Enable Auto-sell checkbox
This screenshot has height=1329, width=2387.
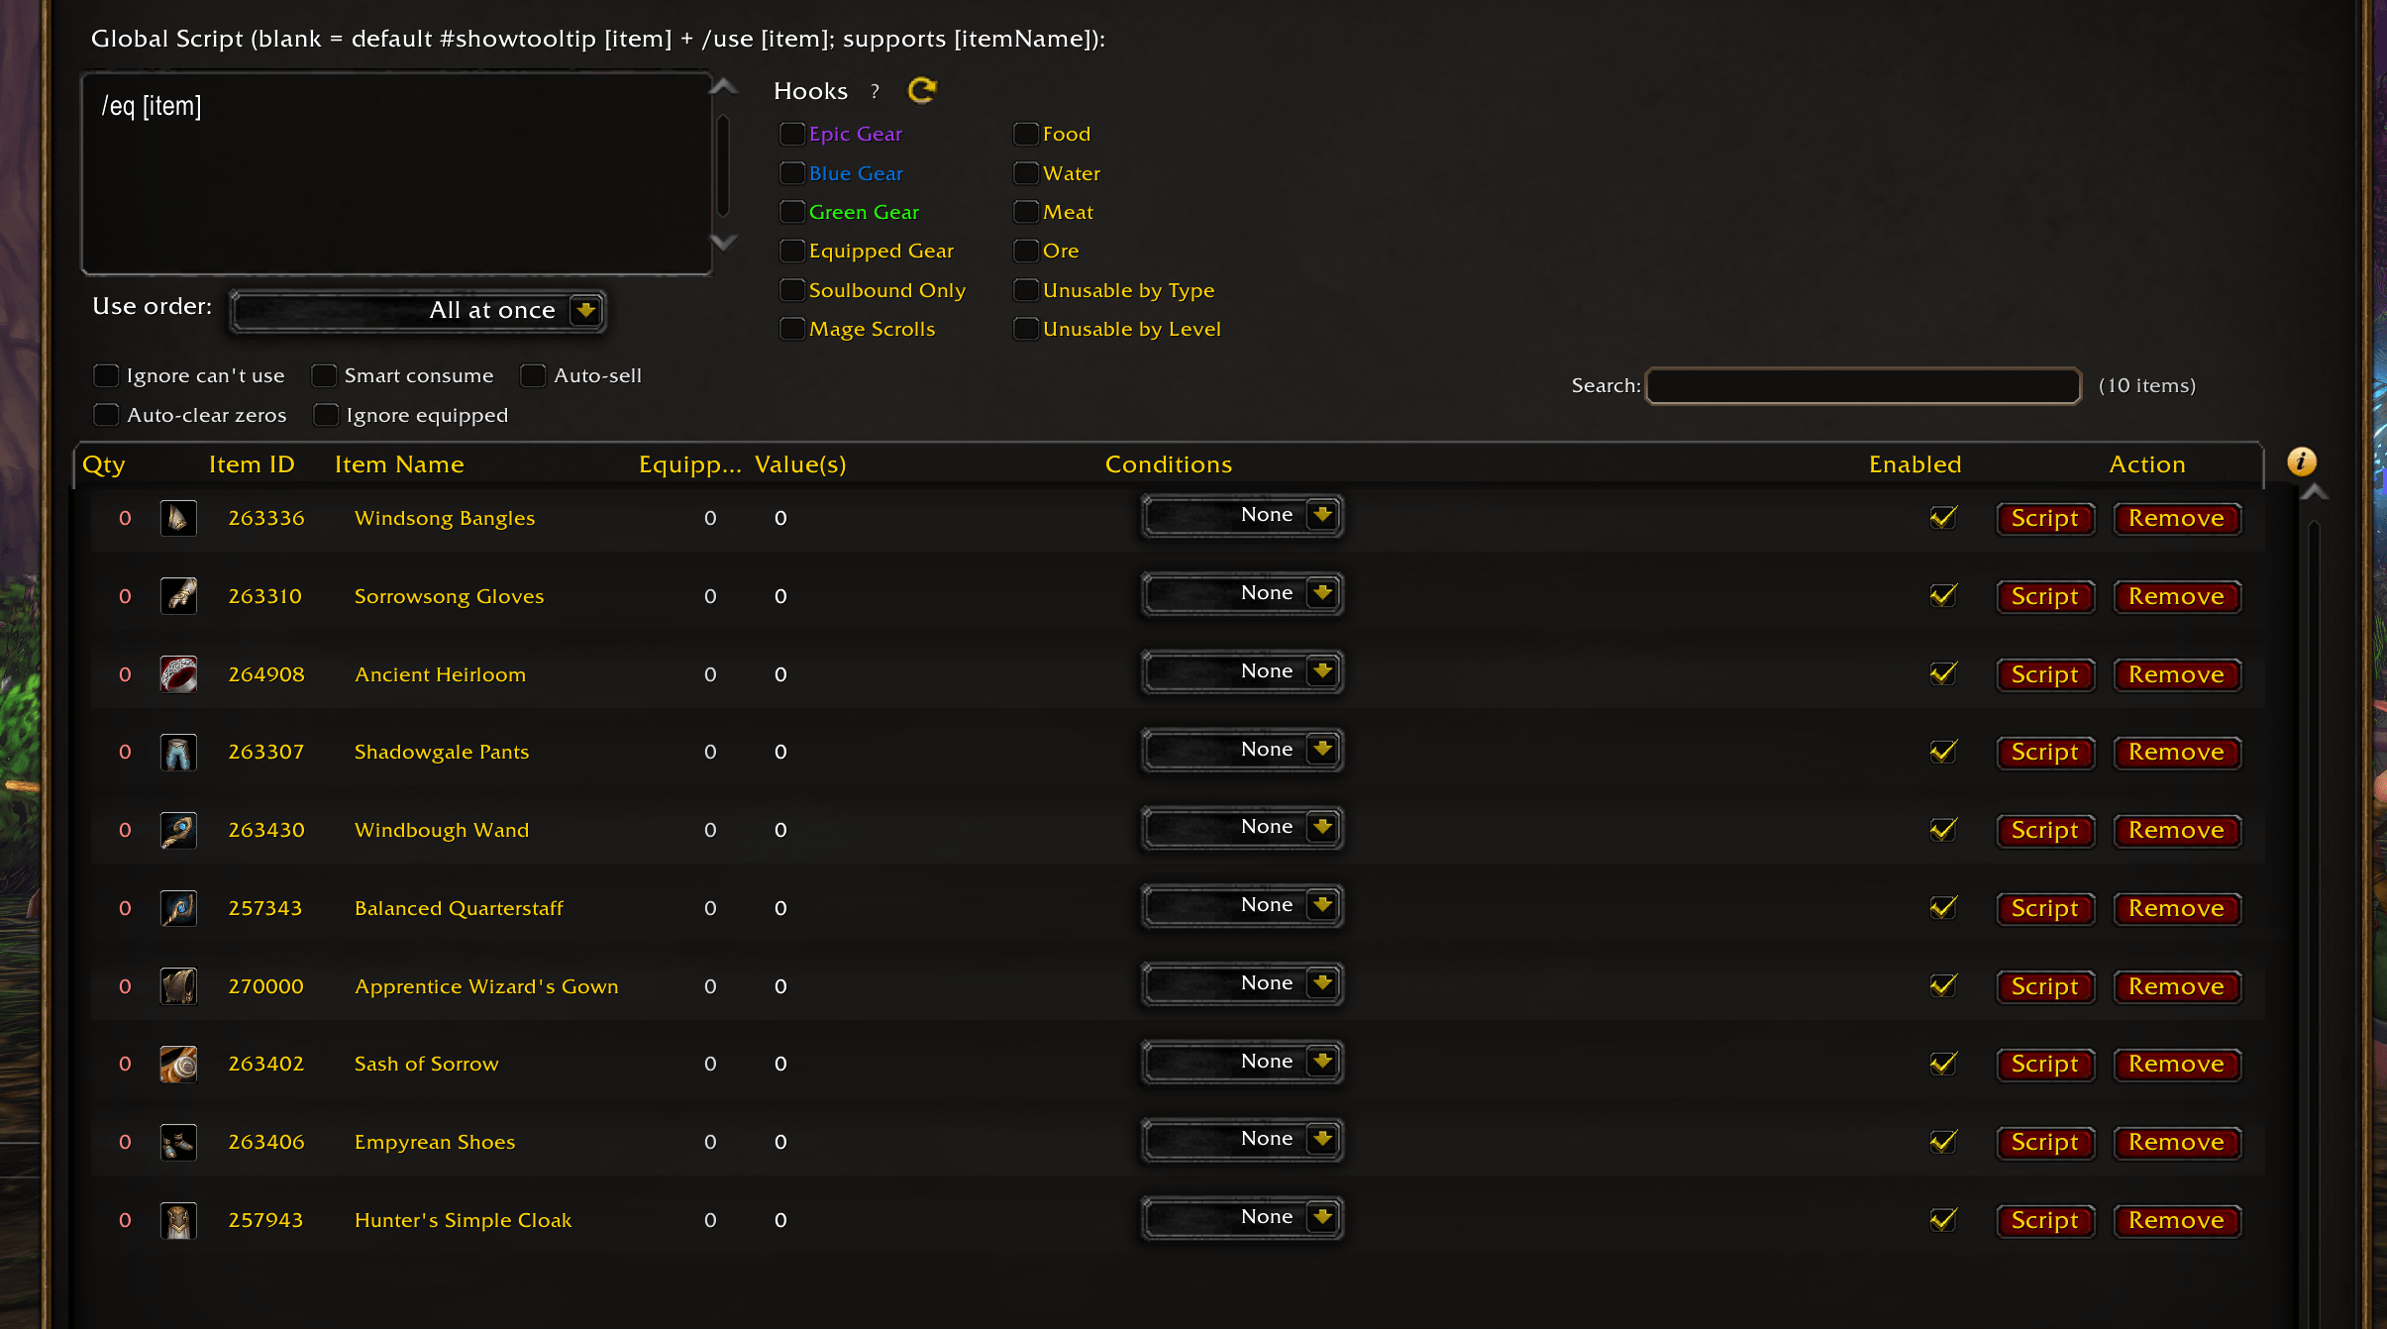pos(533,375)
